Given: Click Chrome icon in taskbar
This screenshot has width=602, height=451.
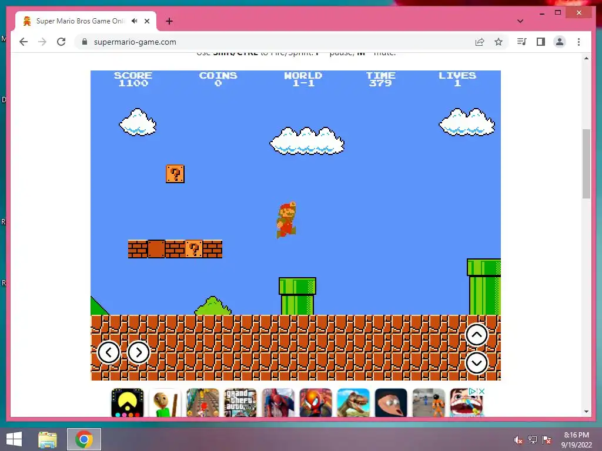Looking at the screenshot, I should (84, 439).
